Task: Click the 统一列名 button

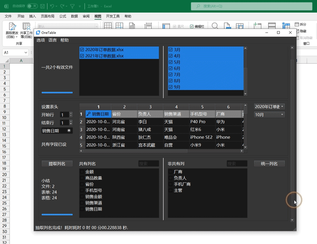Action: click(x=269, y=164)
